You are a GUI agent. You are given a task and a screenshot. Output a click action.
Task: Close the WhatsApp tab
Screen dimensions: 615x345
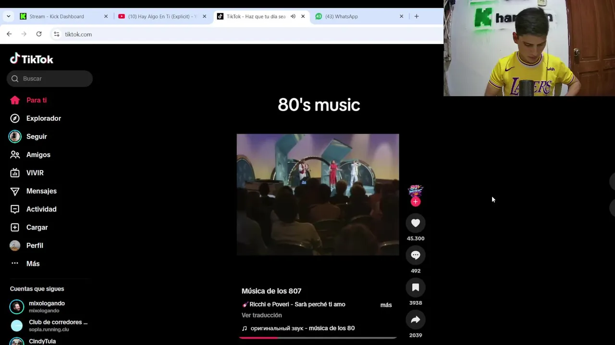pyautogui.click(x=401, y=16)
